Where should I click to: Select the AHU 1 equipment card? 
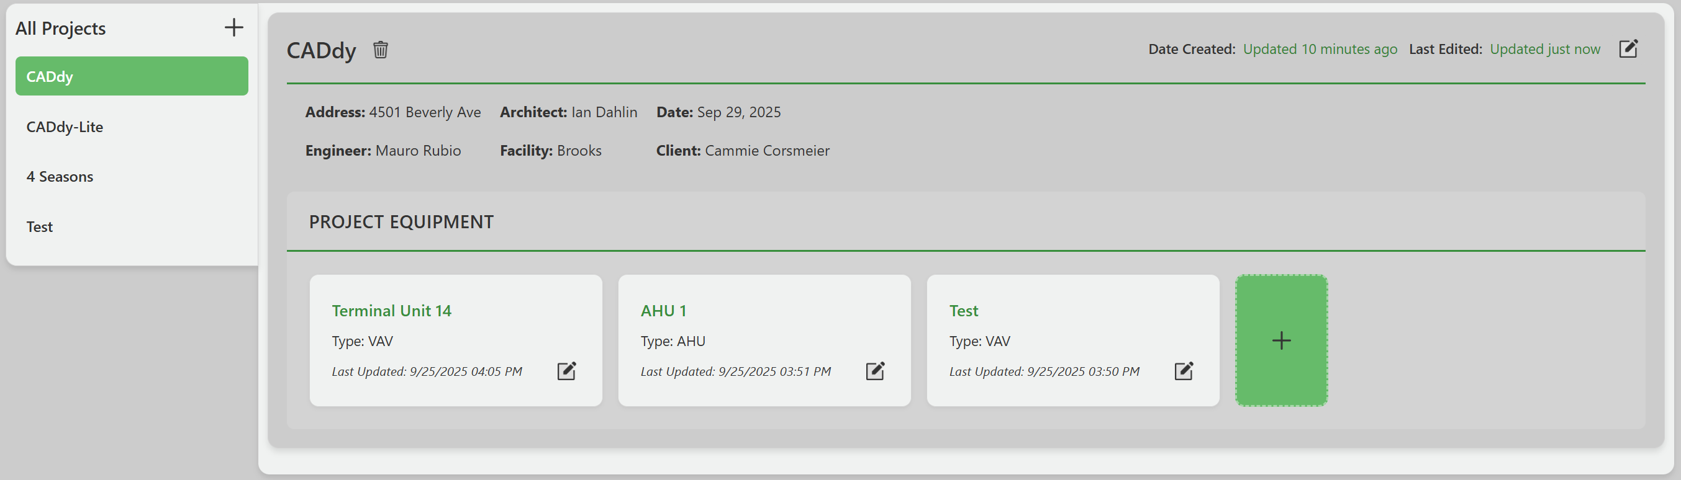(764, 340)
